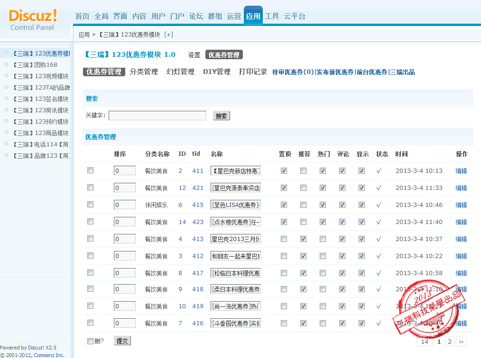Screen dimensions: 481x358
Task: Open the 工具 top navigation tab
Action: 272,16
